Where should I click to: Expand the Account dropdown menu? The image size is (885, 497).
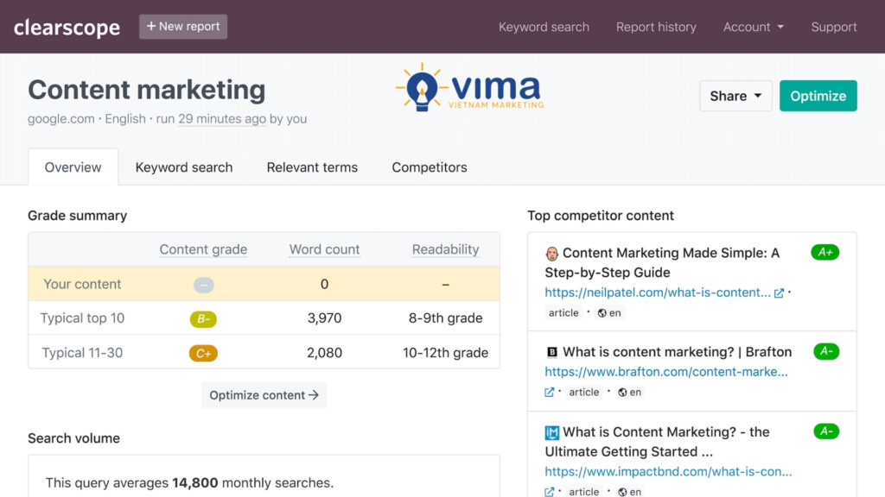point(753,27)
